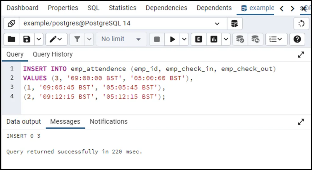The image size is (312, 170).
Task: Click the Explain (E) icon
Action: 199,39
